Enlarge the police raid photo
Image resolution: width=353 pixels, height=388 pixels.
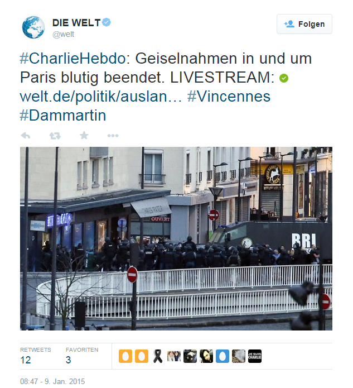pos(176,238)
